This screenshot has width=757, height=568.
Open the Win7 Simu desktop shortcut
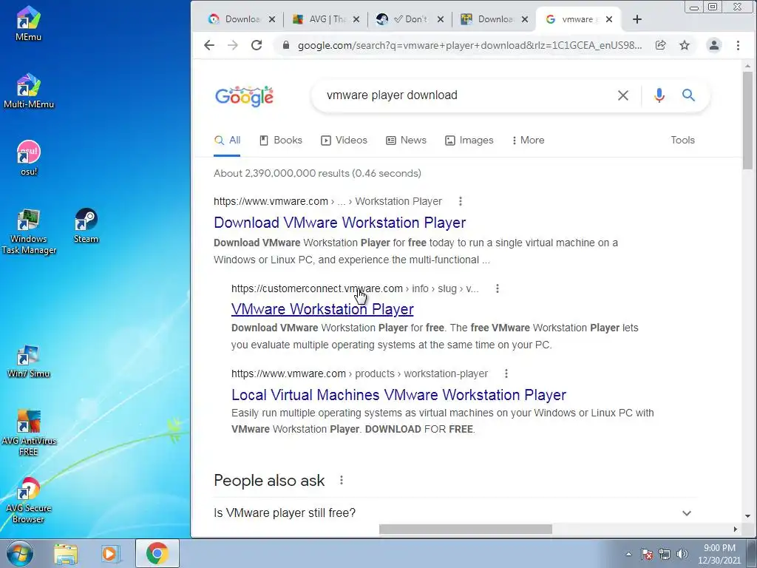click(29, 361)
